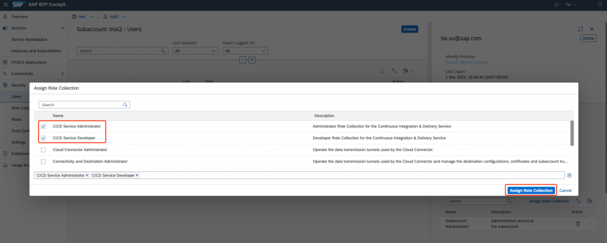Check Connectivity and Destination Administrator checkbox
Viewport: 607px width, 243px height.
tap(43, 161)
